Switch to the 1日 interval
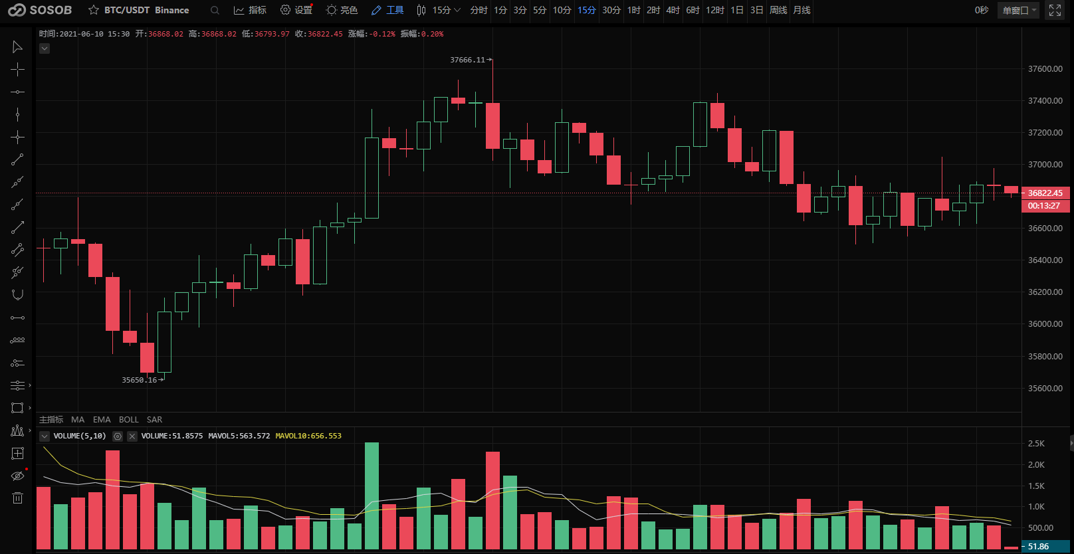 737,10
